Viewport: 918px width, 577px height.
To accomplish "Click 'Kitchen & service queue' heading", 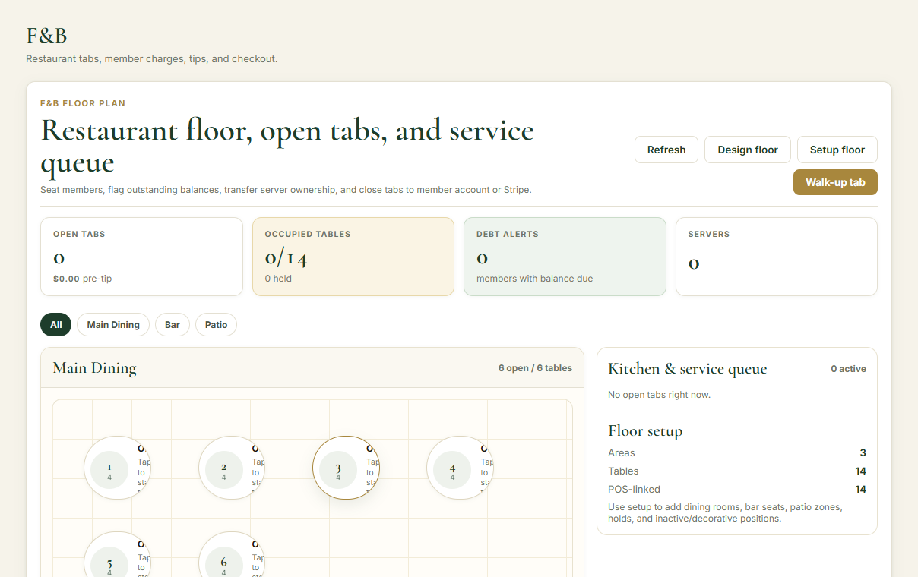I will coord(688,369).
